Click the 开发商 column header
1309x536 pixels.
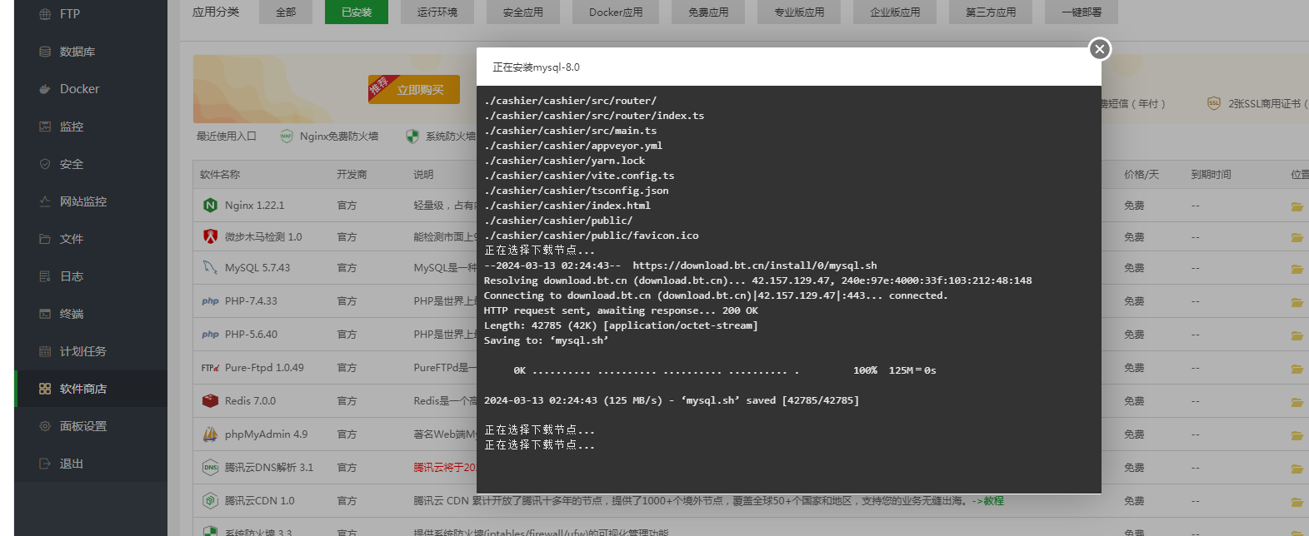[352, 175]
